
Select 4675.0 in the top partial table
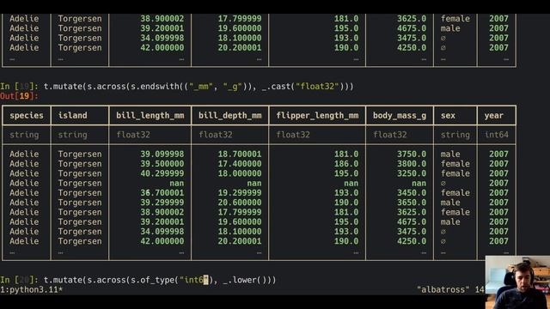412,28
